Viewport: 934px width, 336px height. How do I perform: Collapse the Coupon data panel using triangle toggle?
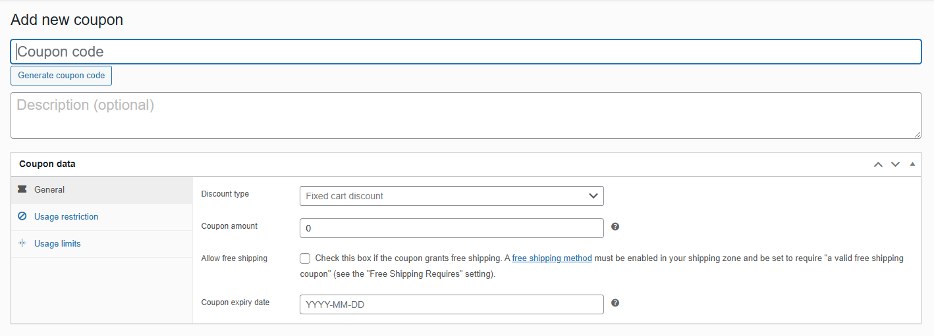pyautogui.click(x=912, y=164)
